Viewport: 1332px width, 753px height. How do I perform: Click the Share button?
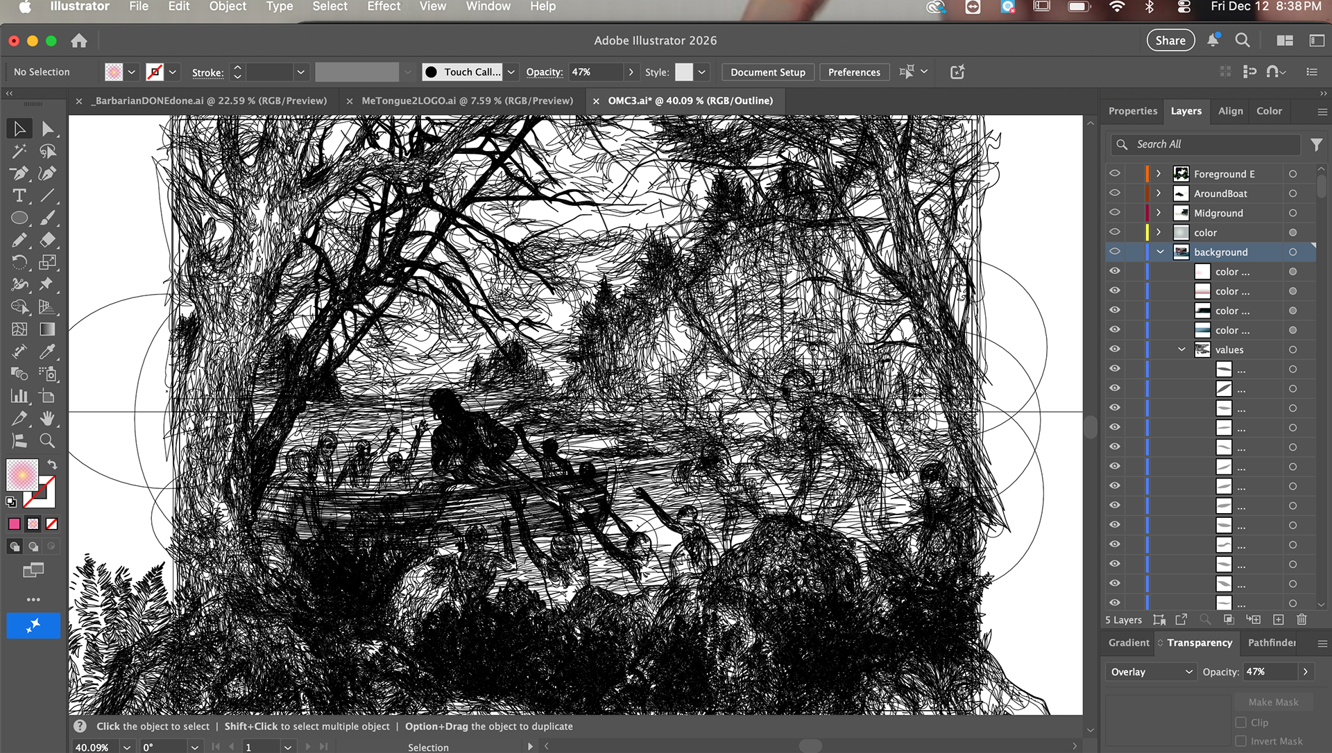(1170, 40)
